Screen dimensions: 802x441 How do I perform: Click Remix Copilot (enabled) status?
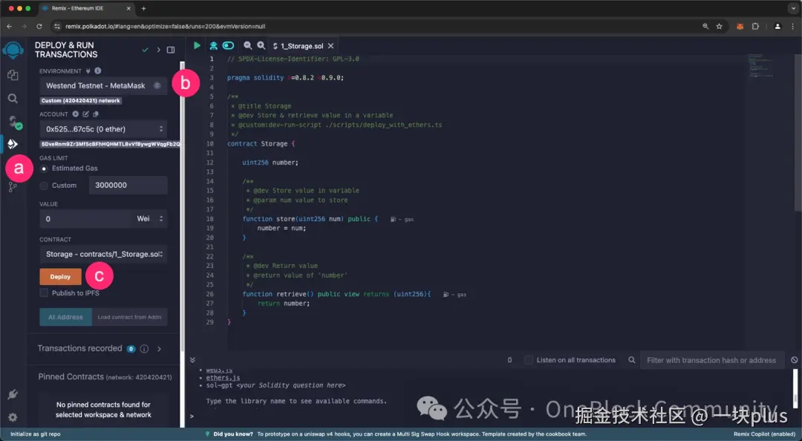(x=765, y=434)
